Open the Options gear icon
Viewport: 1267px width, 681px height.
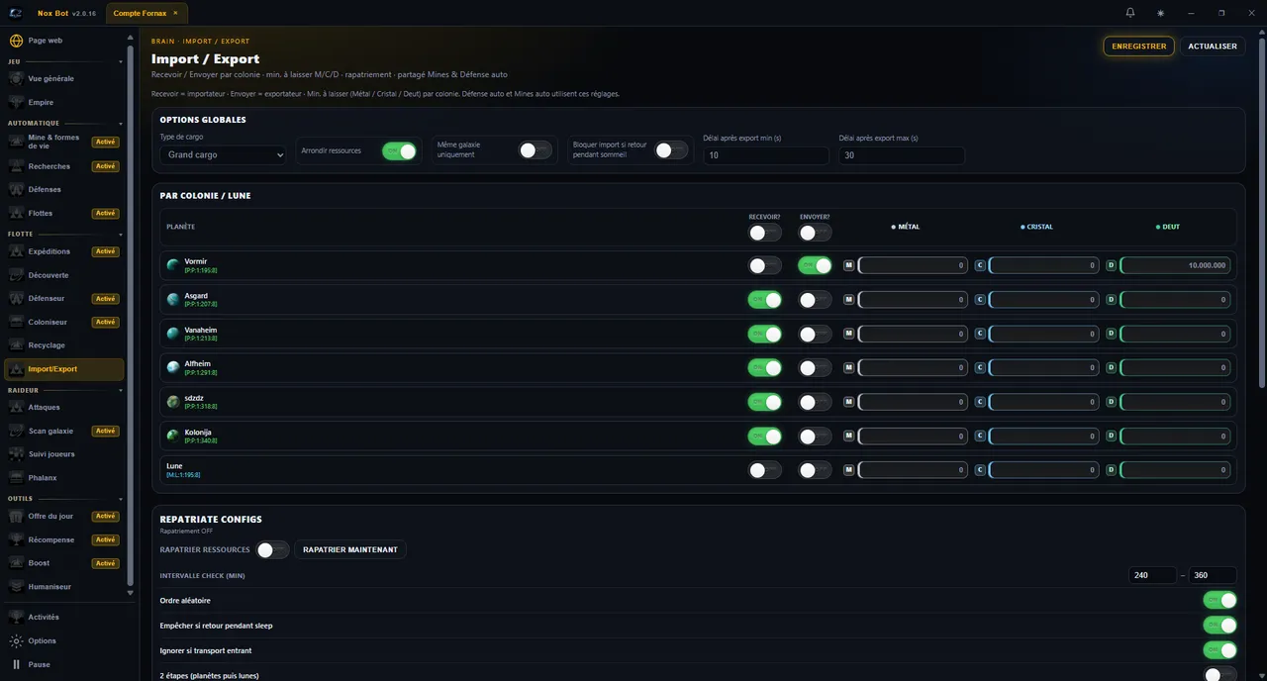pyautogui.click(x=16, y=640)
